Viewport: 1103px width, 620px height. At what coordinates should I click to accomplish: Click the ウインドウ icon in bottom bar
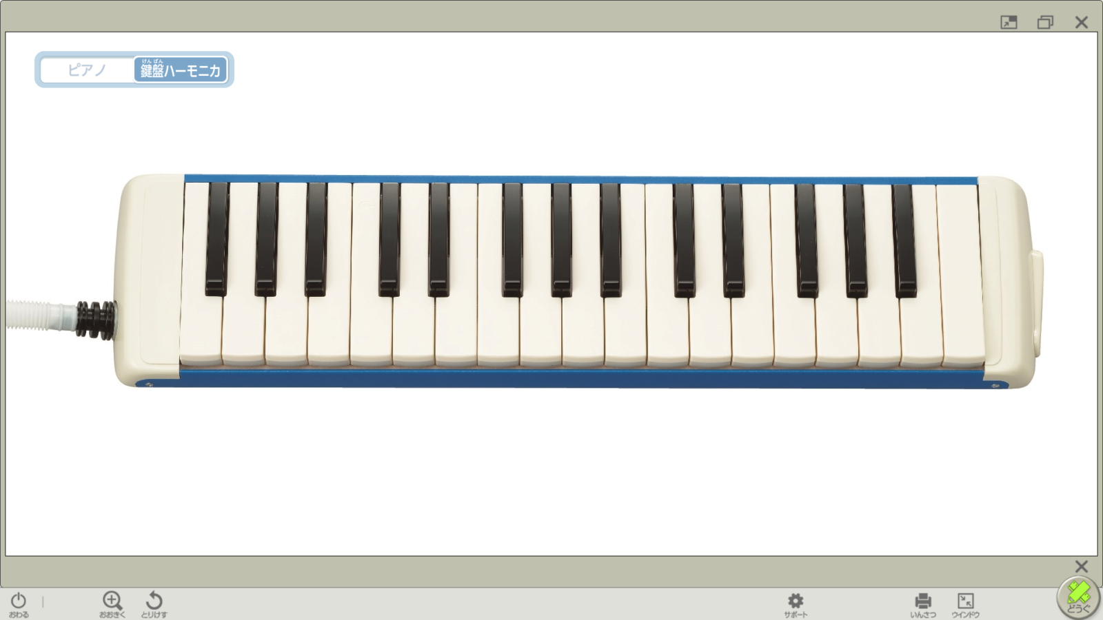pyautogui.click(x=966, y=605)
